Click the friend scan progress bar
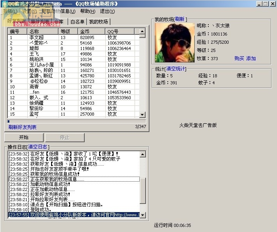 click(x=76, y=121)
